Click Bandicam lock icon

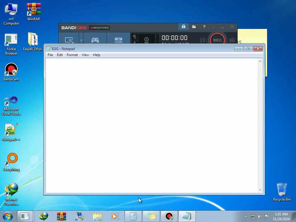pyautogui.click(x=183, y=27)
